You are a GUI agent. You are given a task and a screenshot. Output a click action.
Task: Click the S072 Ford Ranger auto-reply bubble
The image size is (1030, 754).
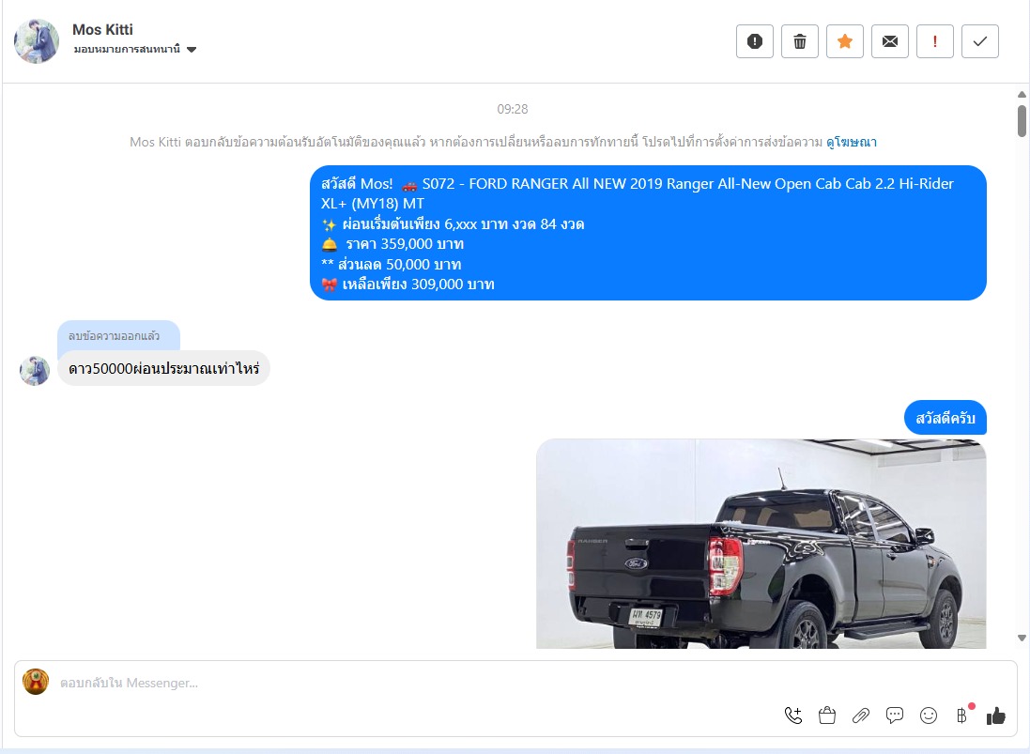click(x=648, y=233)
